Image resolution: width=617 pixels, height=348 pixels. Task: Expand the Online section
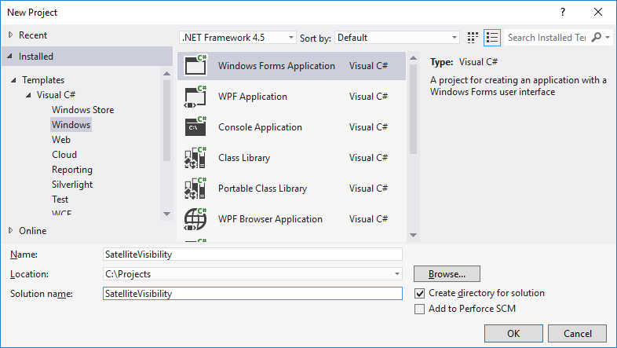pyautogui.click(x=10, y=231)
